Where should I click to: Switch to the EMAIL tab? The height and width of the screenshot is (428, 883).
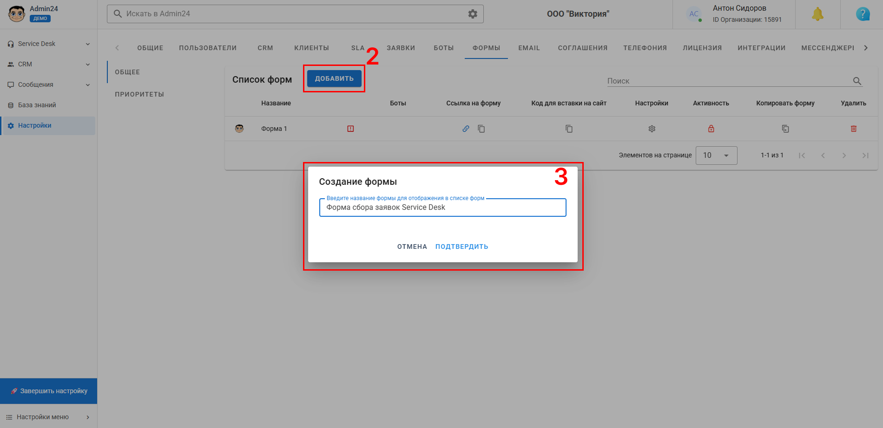[x=529, y=48]
